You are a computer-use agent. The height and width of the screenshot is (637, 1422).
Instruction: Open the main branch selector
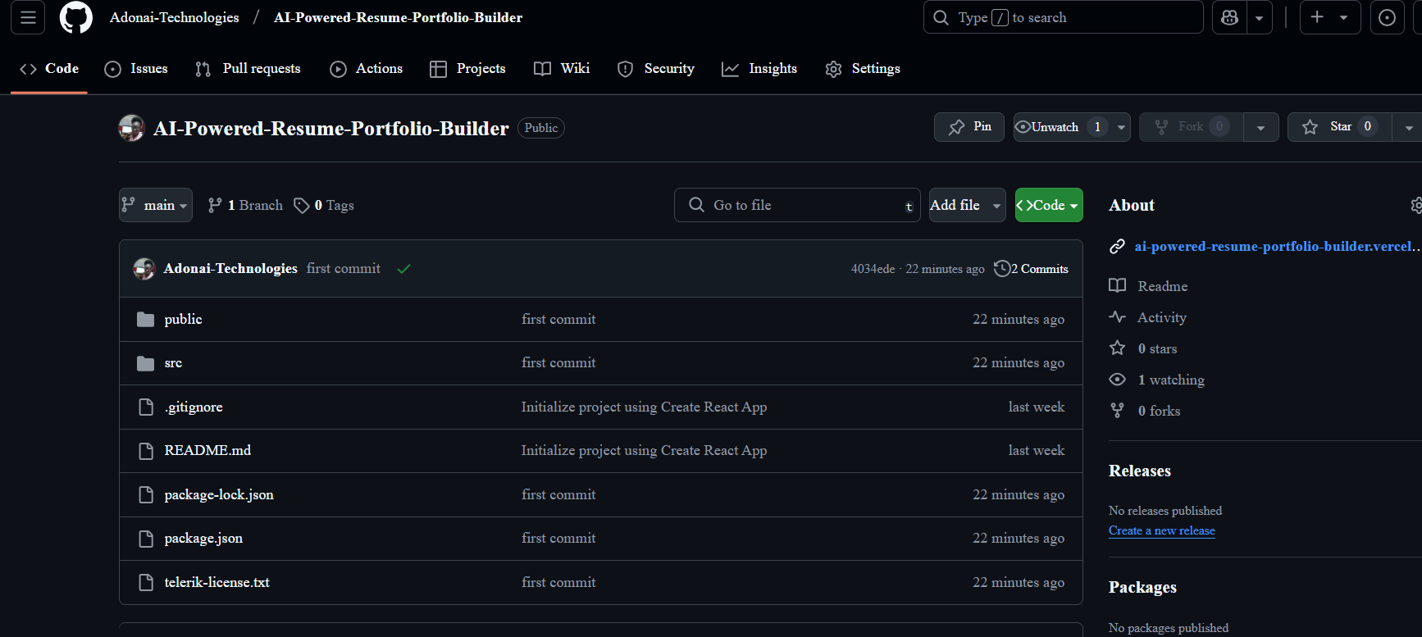tap(156, 205)
